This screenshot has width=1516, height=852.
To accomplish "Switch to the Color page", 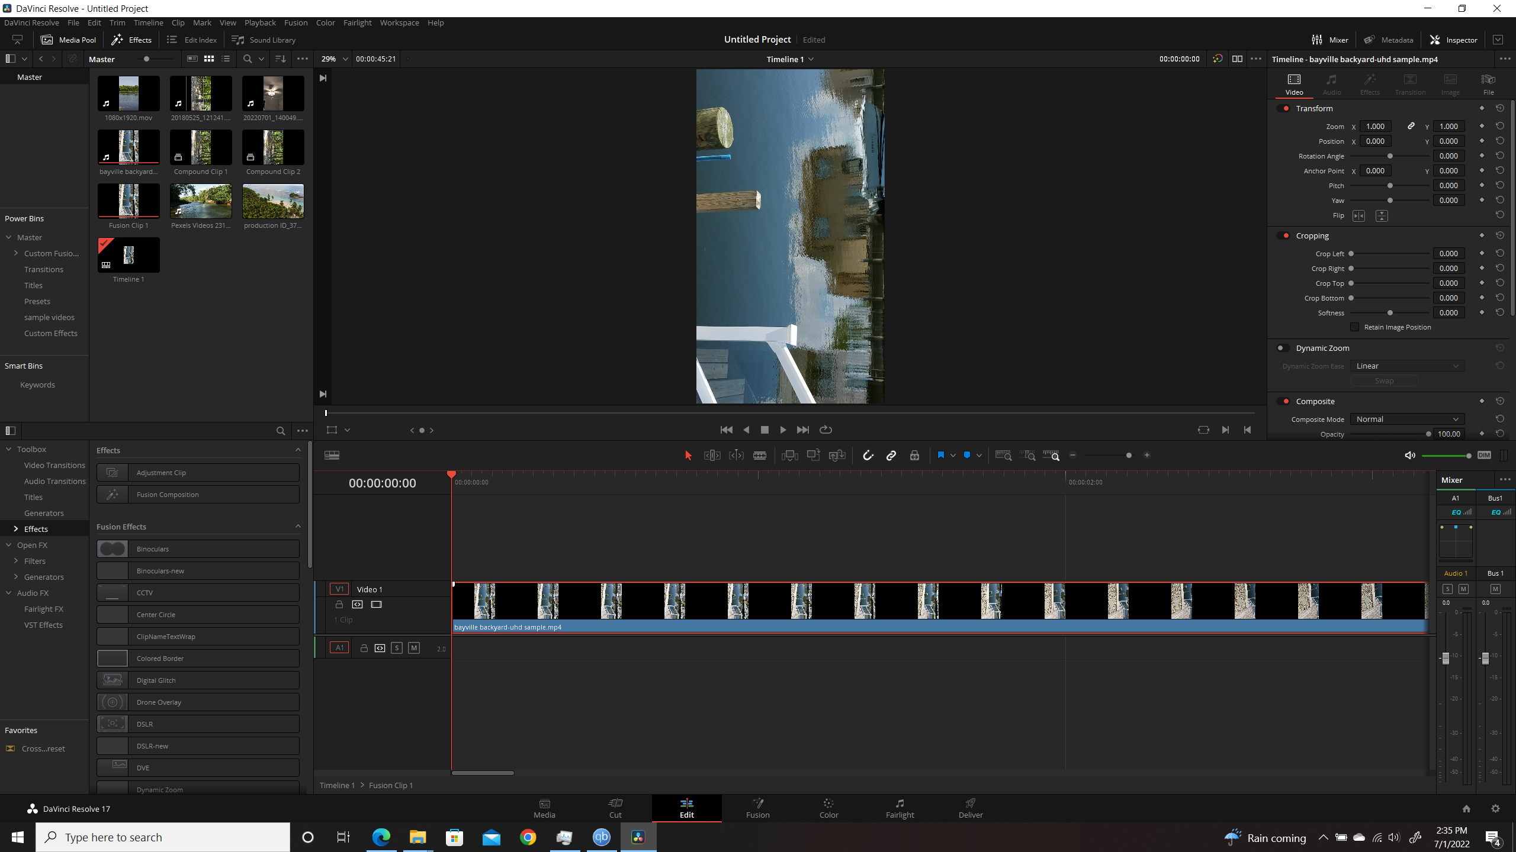I will (x=828, y=808).
